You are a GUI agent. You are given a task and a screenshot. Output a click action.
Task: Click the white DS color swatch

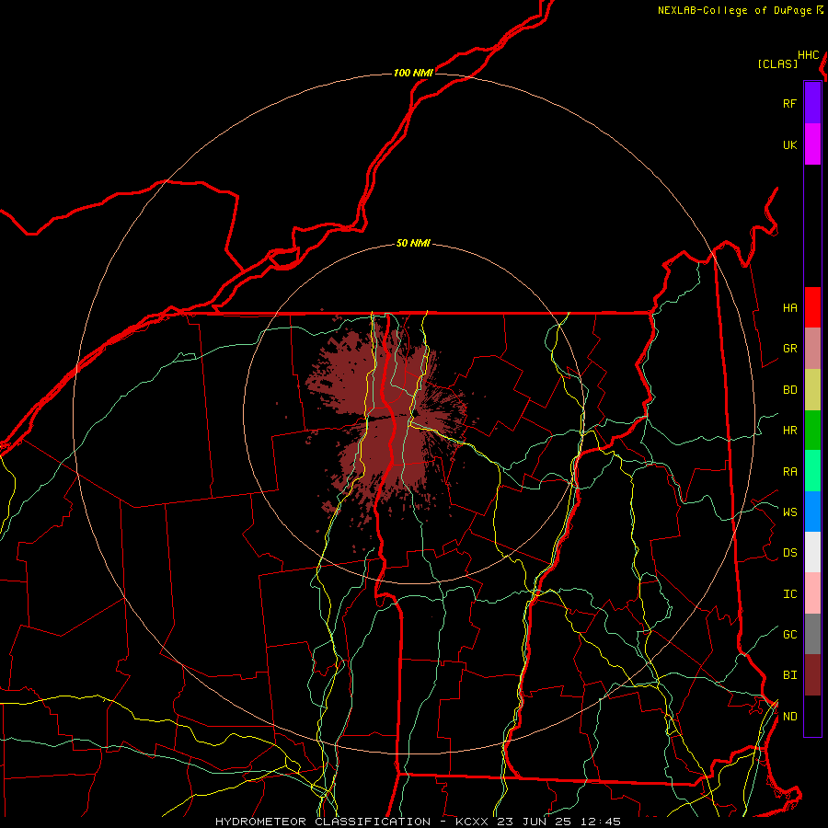pos(812,552)
